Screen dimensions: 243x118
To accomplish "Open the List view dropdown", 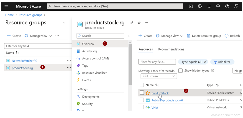I will [159, 76].
